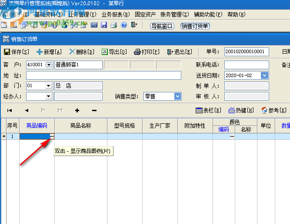The width and height of the screenshot is (290, 224).
Task: Open 表栏[B] column settings
Action: 208,110
